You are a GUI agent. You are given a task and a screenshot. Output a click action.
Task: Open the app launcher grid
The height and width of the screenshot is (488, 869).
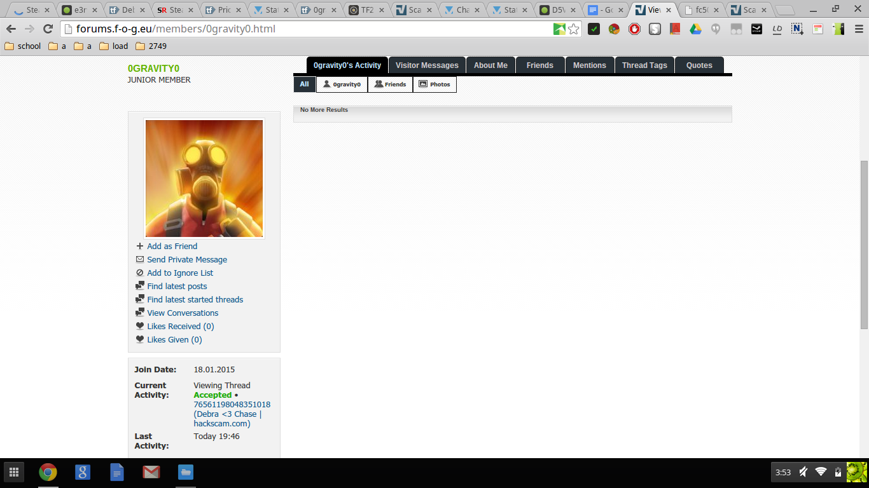coord(14,472)
